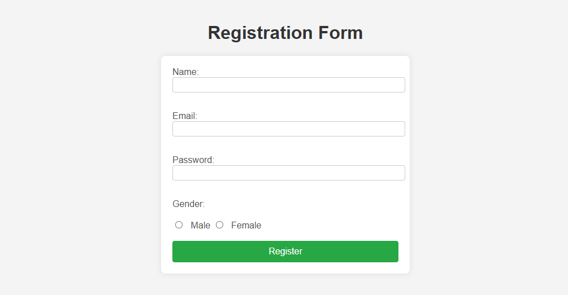Select the Male radio button

tap(179, 225)
